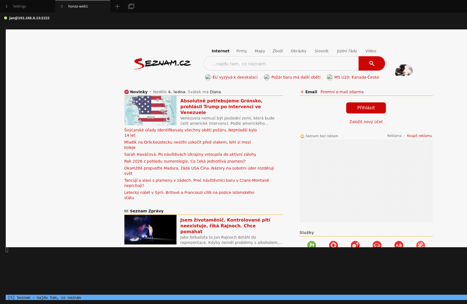Click the Email section heading
Screen dimensions: 467x304
(311, 92)
